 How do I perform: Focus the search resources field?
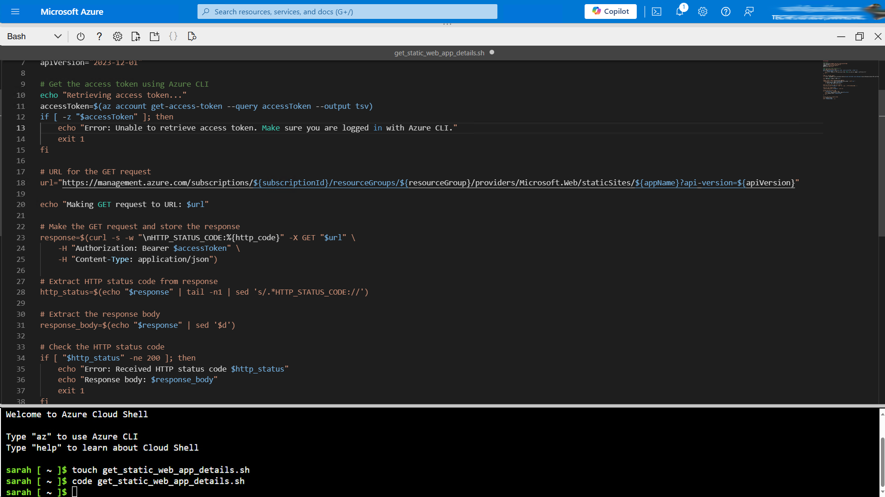(x=347, y=12)
